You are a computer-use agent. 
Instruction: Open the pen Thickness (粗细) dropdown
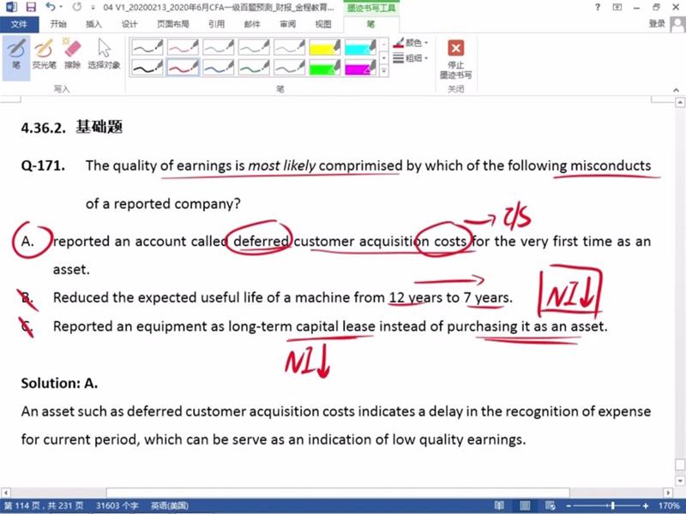point(412,58)
